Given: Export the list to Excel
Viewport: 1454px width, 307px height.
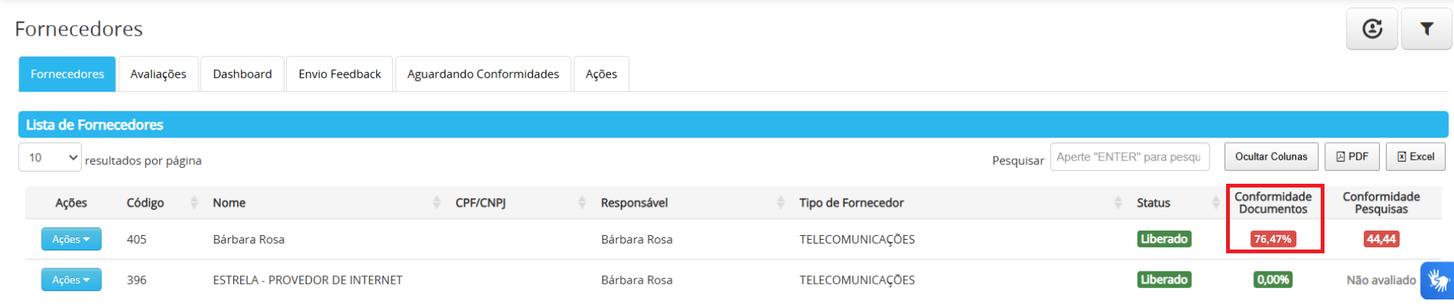Looking at the screenshot, I should [1415, 157].
